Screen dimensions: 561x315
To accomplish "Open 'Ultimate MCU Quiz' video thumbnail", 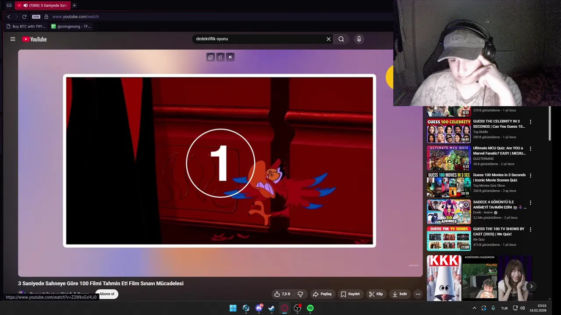I will coord(449,157).
